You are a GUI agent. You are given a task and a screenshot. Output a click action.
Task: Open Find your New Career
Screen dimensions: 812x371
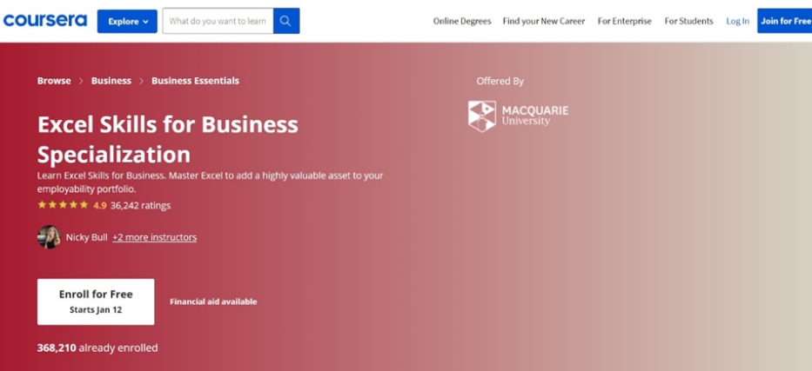pyautogui.click(x=544, y=21)
